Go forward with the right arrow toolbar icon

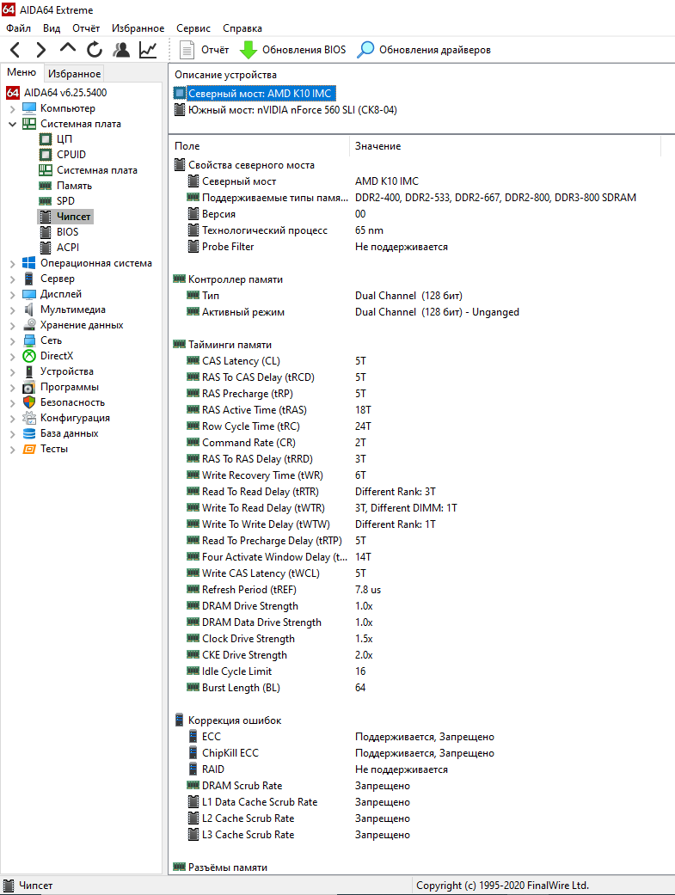coord(40,50)
